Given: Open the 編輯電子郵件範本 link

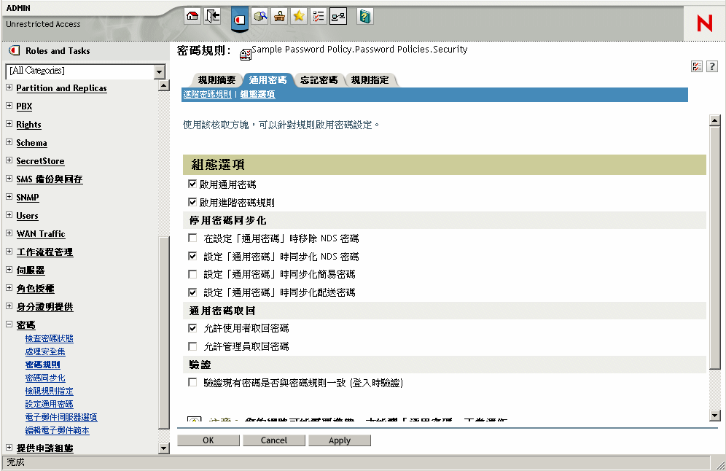Looking at the screenshot, I should pos(57,430).
